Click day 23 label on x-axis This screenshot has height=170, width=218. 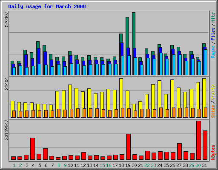point(153,165)
